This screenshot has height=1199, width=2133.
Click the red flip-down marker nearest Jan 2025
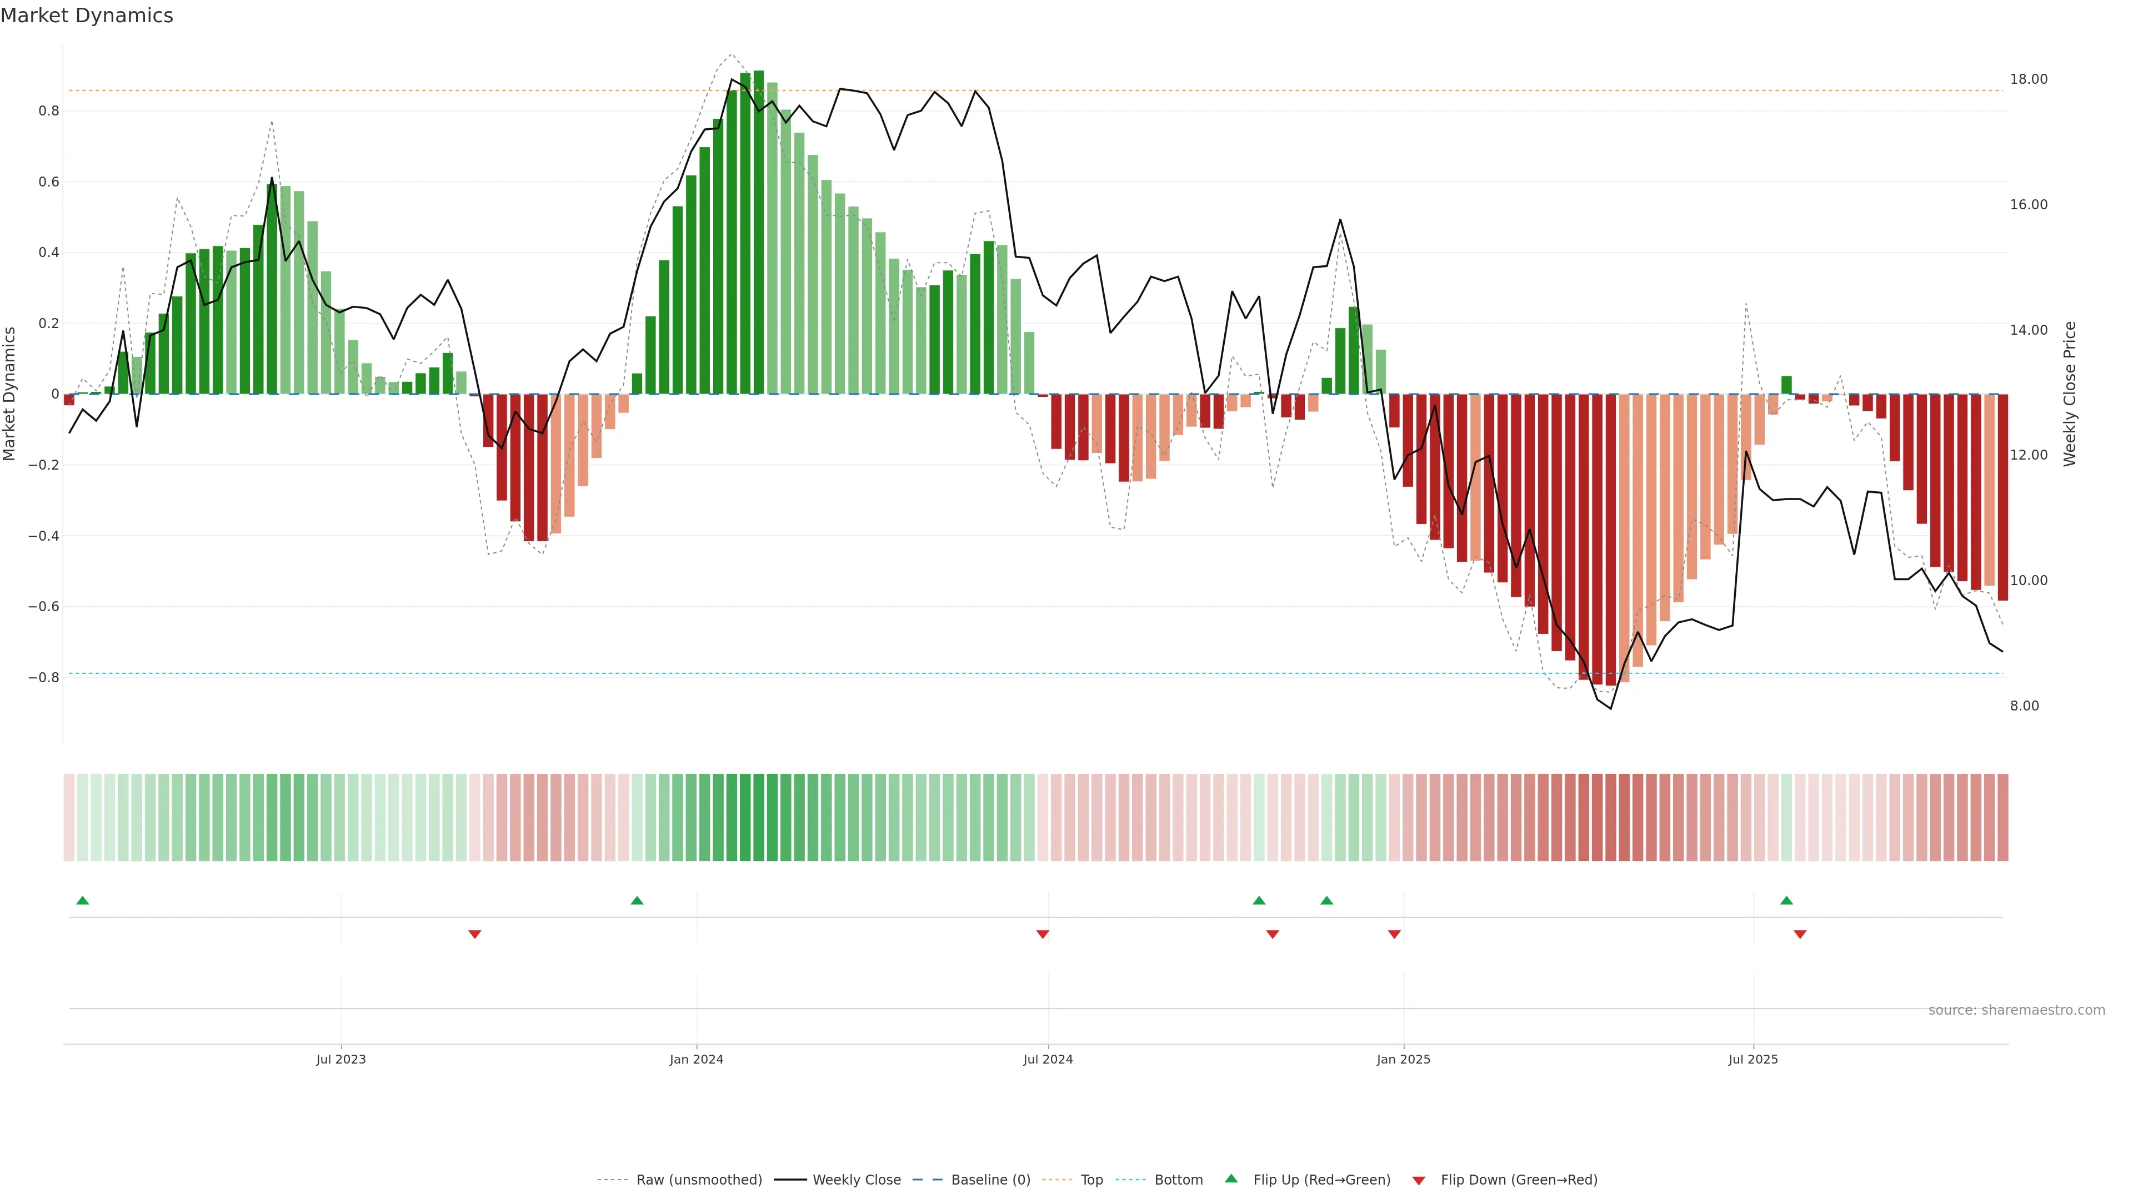(1394, 934)
